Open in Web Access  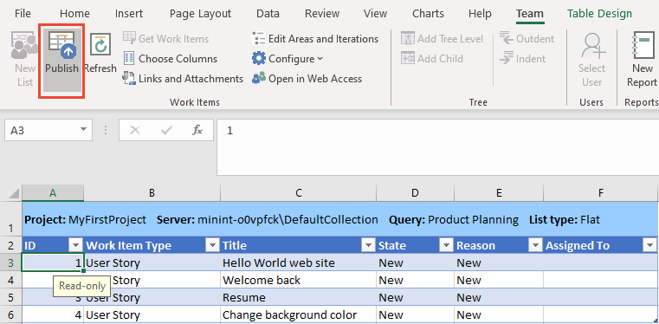pos(307,79)
